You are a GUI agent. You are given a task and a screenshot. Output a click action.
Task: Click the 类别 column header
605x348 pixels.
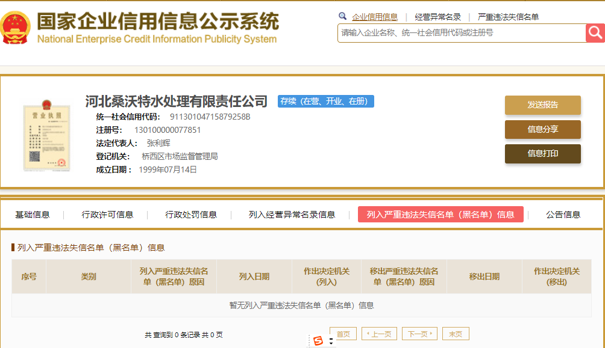[89, 277]
